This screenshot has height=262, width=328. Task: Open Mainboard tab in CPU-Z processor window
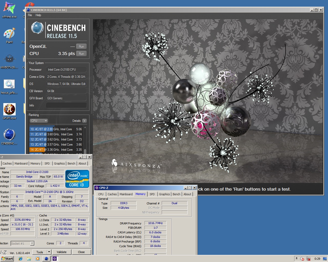pyautogui.click(x=21, y=163)
